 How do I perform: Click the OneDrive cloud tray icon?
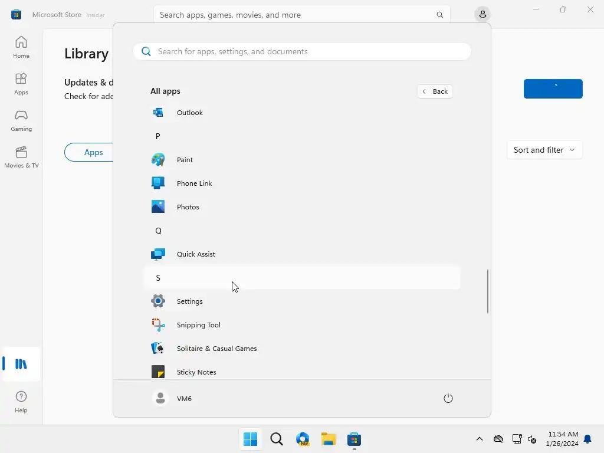[498, 439]
